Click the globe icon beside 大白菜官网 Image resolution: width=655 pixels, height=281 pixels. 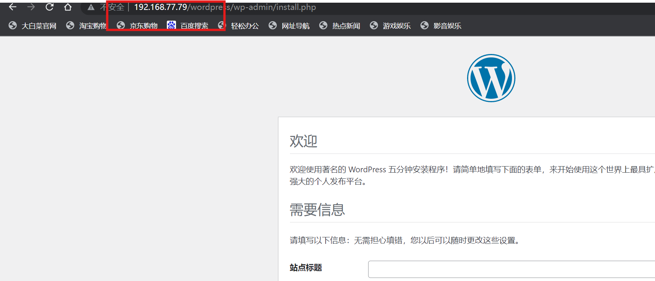(x=13, y=25)
